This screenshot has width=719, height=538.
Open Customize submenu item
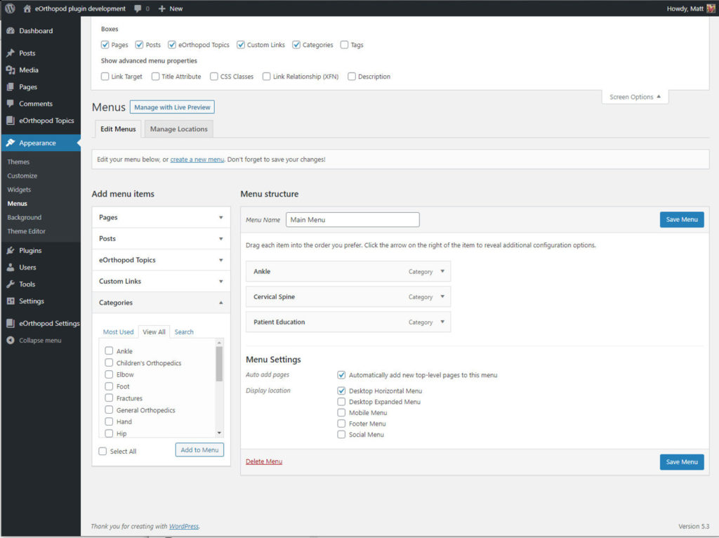click(22, 176)
